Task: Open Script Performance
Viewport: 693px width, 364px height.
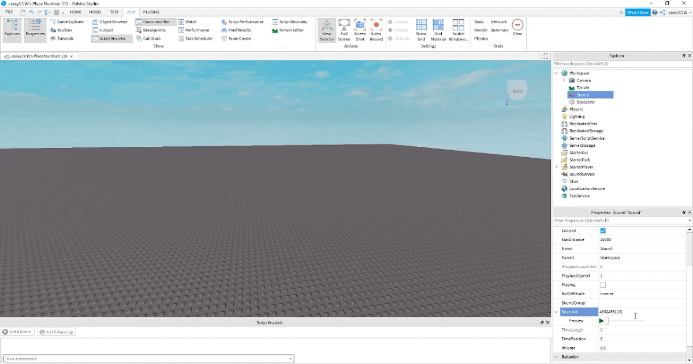Action: pos(242,22)
